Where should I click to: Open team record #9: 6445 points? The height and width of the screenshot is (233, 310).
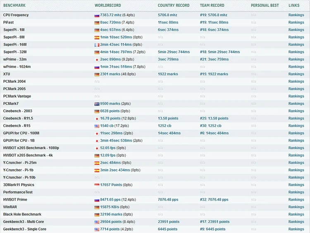click(x=213, y=229)
